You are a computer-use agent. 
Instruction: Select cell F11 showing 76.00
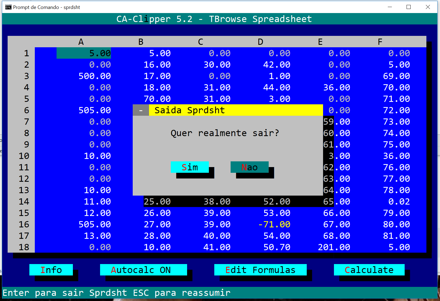(x=396, y=167)
